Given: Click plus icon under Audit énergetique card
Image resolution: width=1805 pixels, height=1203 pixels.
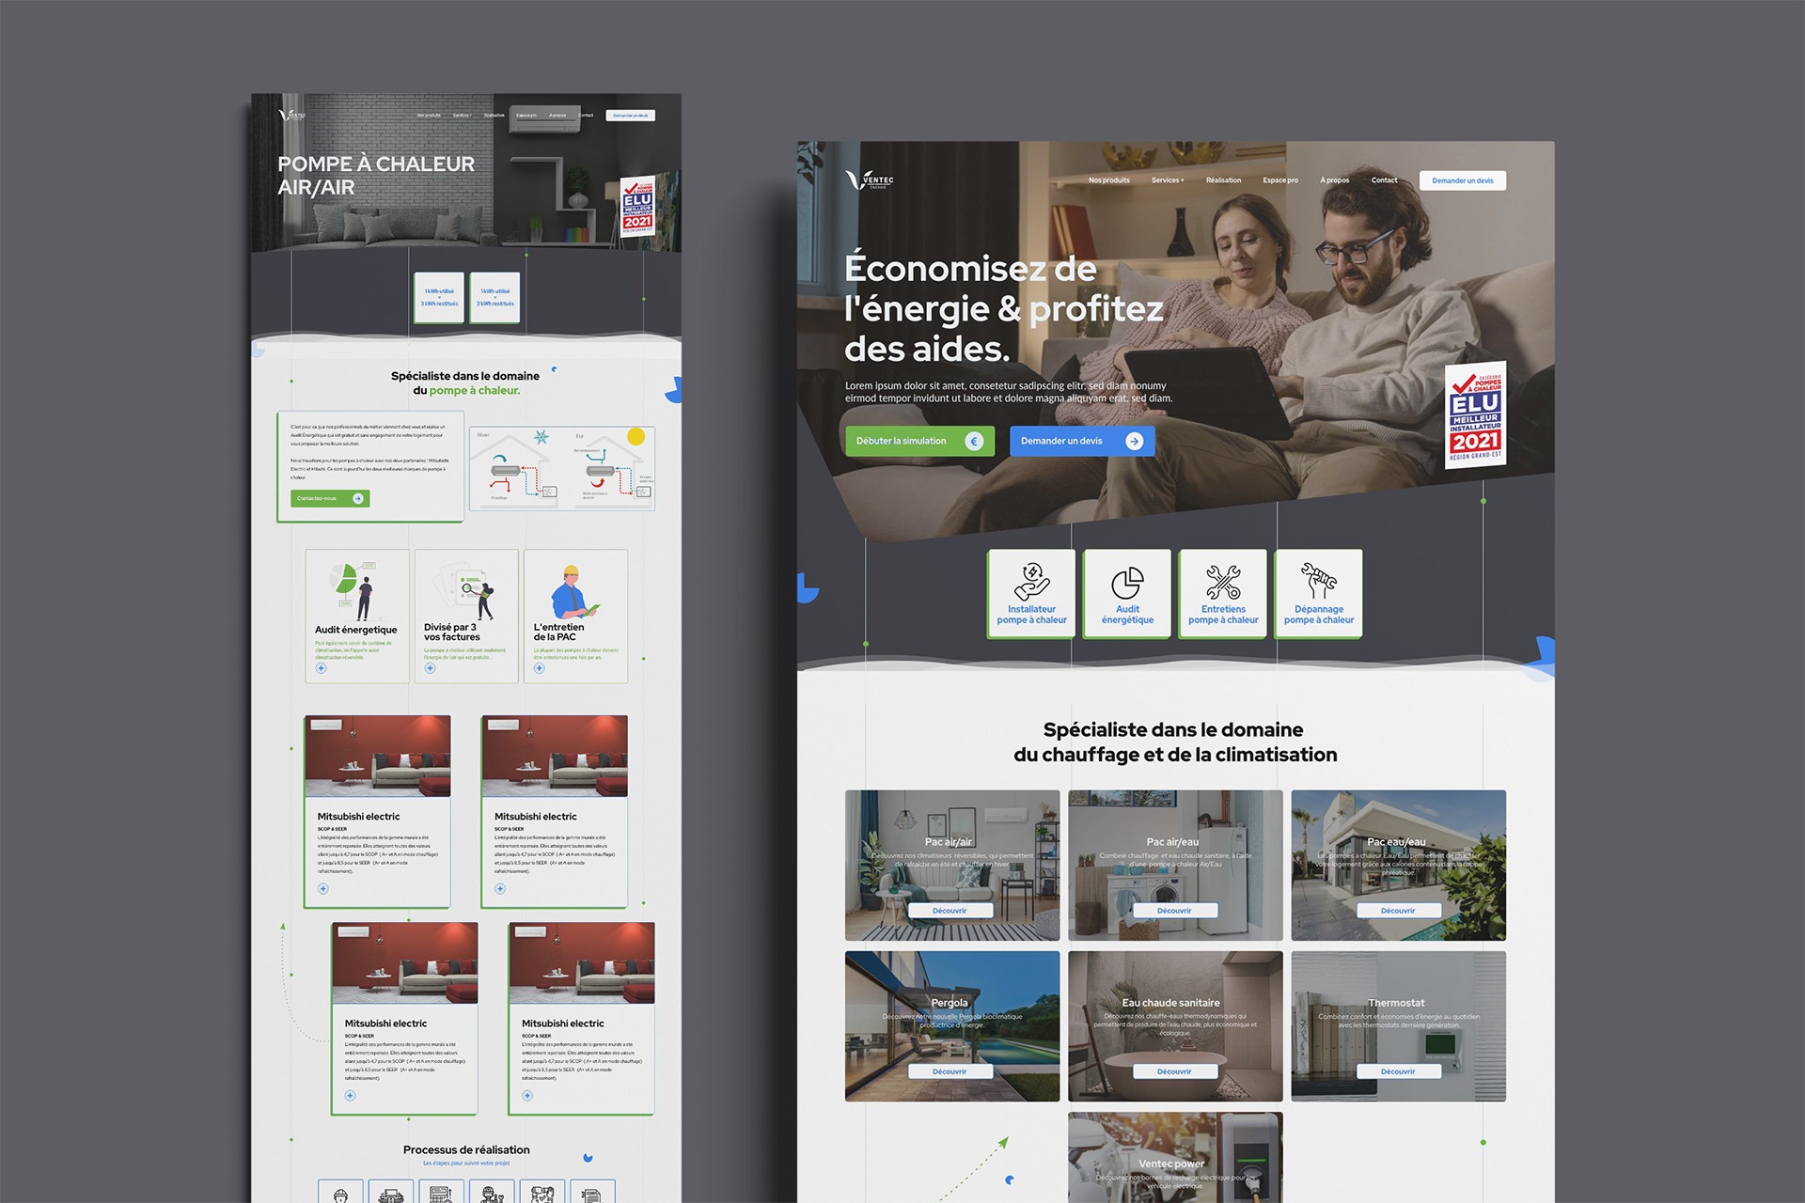Looking at the screenshot, I should pos(321,668).
